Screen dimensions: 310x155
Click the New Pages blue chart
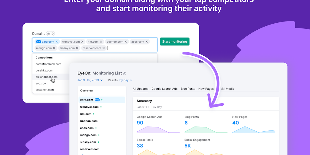click(x=254, y=130)
